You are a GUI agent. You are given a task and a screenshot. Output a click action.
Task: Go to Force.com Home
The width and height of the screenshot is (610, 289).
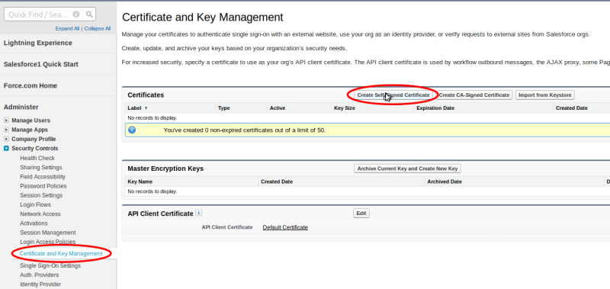[30, 85]
